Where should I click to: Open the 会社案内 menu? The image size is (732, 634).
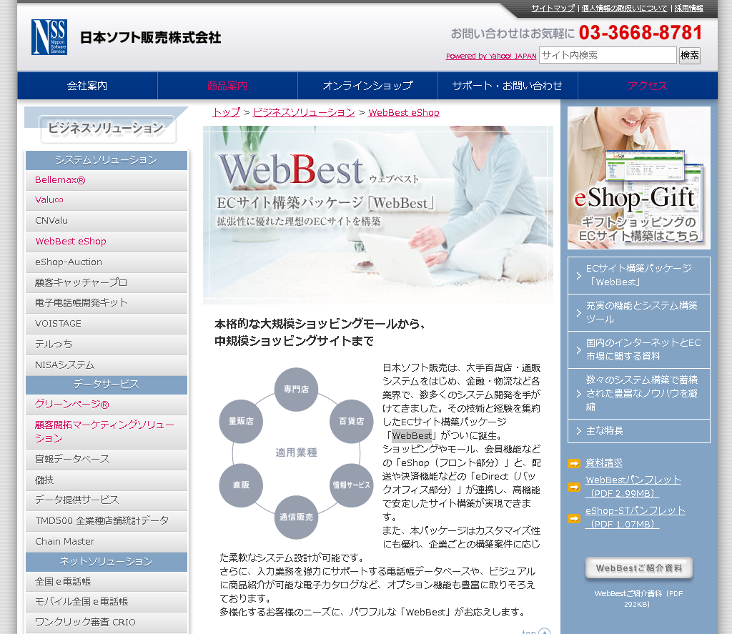coord(87,84)
